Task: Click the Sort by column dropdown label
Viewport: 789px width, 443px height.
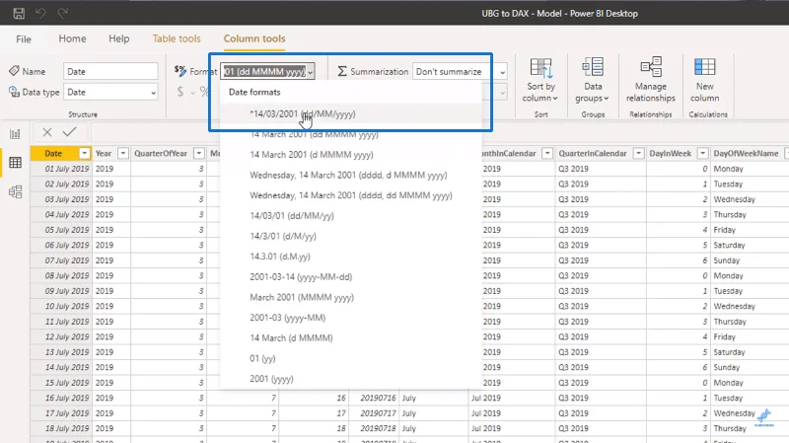Action: [x=540, y=92]
